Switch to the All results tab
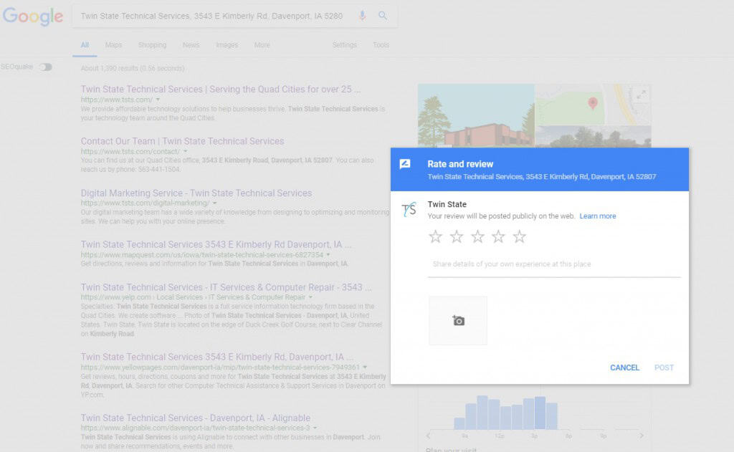The image size is (734, 452). [x=85, y=45]
